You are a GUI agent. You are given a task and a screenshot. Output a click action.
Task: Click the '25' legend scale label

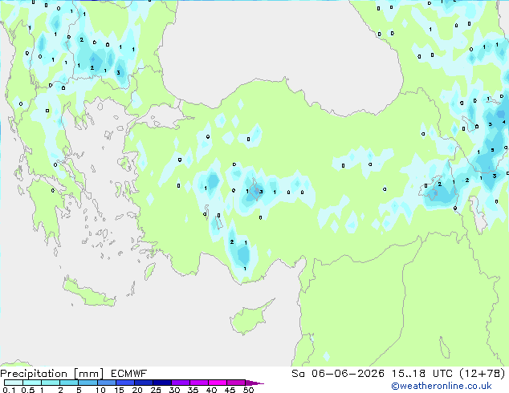[x=156, y=390]
